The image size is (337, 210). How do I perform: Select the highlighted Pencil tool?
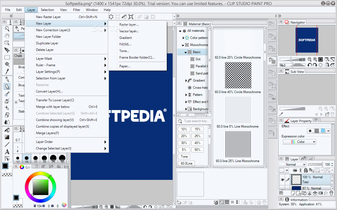click(x=7, y=87)
